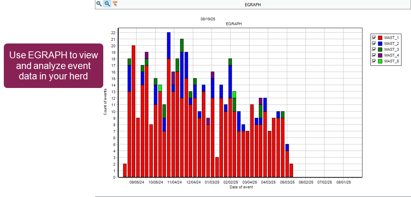Click the EGRAPH window title bar

click(x=253, y=4)
